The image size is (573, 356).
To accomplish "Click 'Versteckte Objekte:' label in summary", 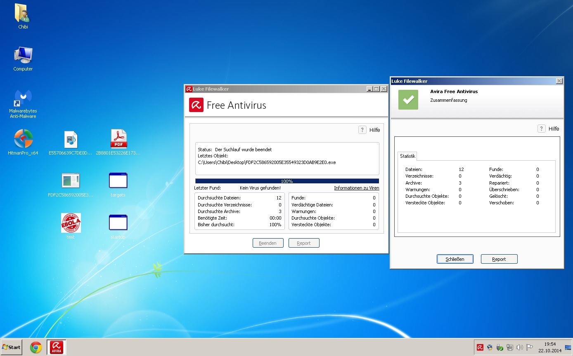I will point(425,203).
